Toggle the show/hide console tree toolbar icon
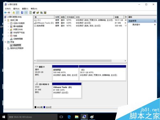This screenshot has width=160, height=120. (18, 12)
